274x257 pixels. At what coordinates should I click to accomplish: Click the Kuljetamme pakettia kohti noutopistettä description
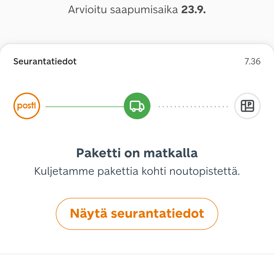click(137, 171)
